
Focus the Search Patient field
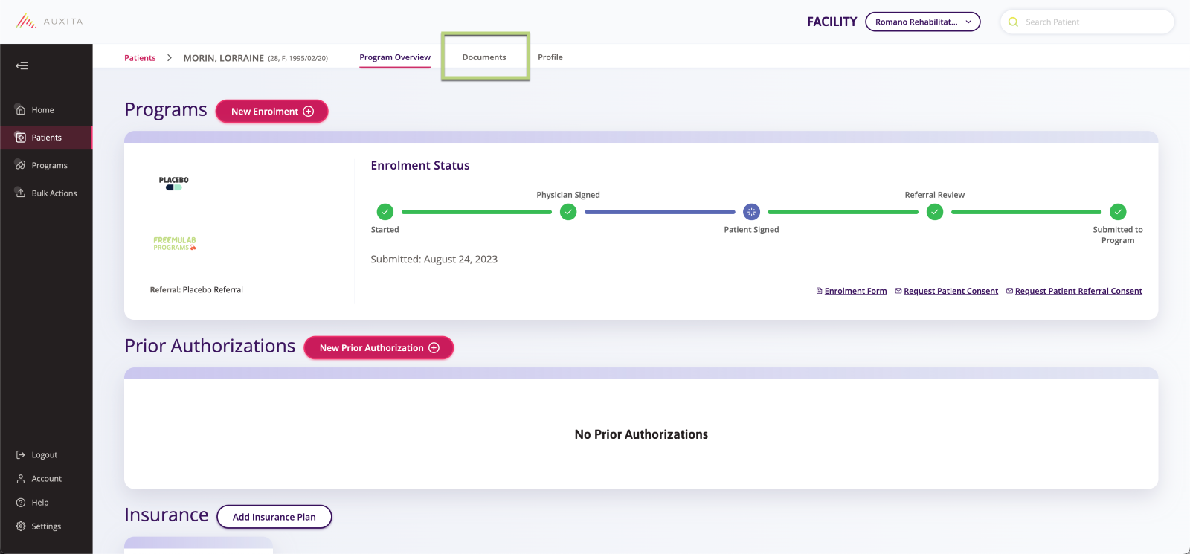(1093, 22)
